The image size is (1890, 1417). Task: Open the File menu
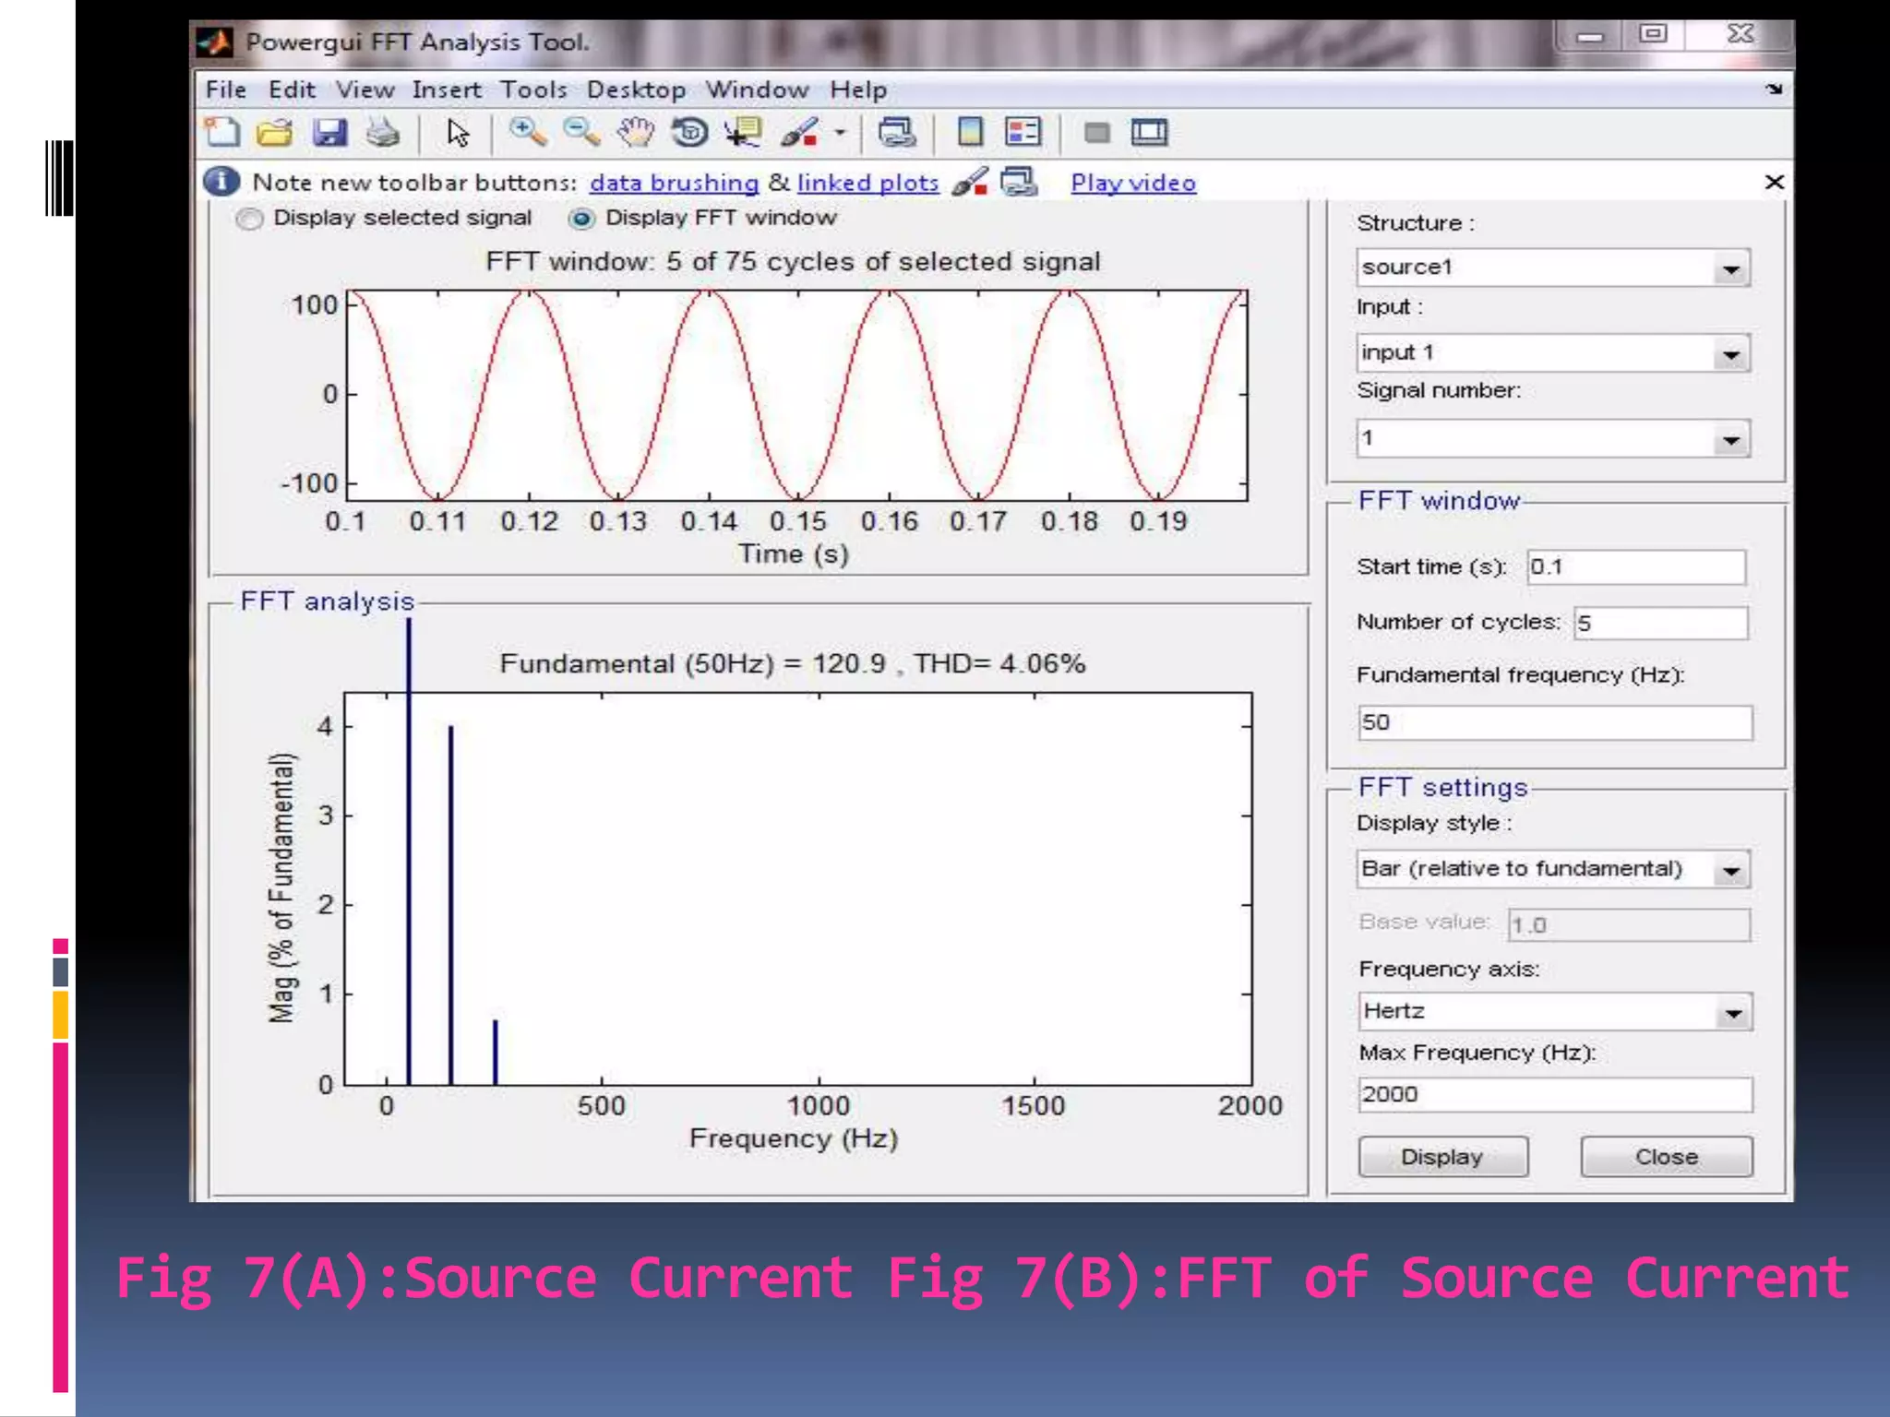pos(225,89)
